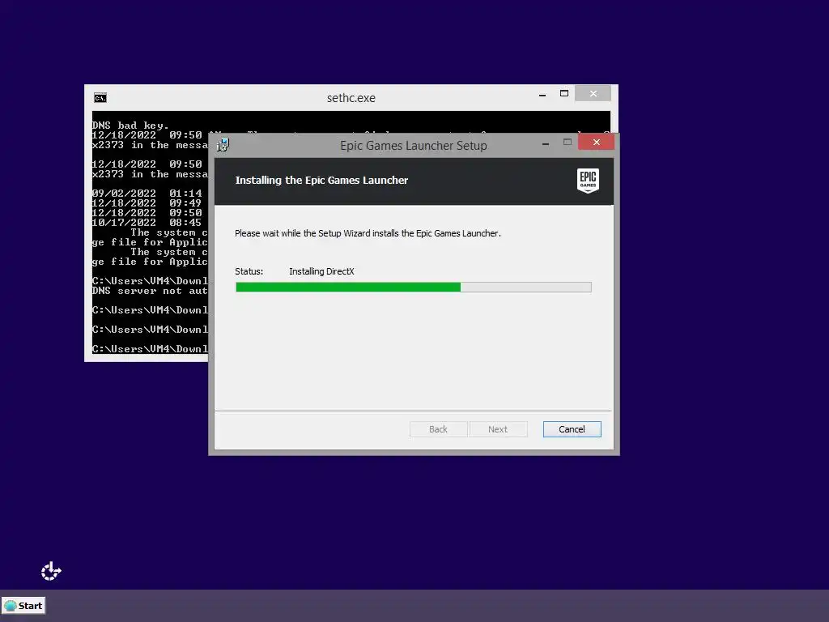This screenshot has height=622, width=829.
Task: Click the '10/17/2022 08:45' line in the console
Action: (x=147, y=223)
